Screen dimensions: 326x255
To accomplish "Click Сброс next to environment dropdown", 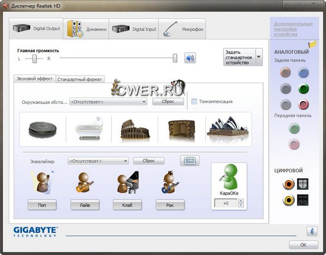I will pos(168,102).
